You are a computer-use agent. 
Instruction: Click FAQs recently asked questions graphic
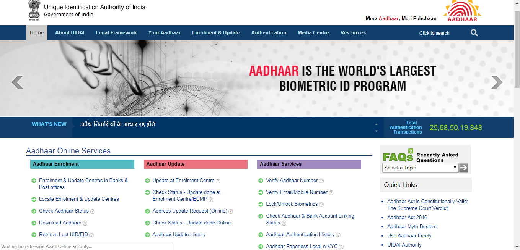tap(421, 155)
